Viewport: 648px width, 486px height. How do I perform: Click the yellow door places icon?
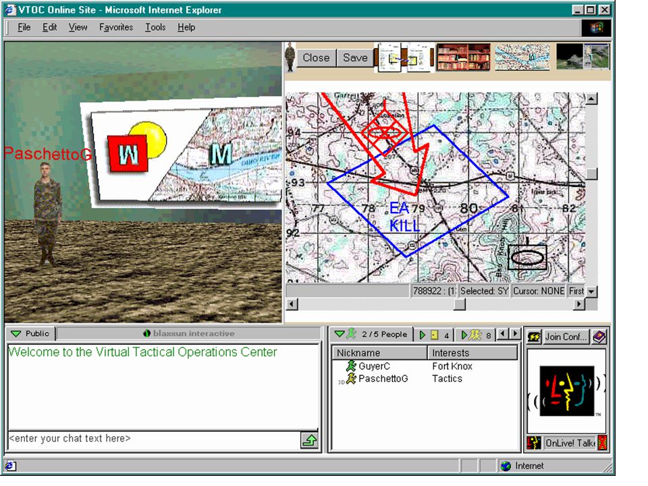[x=434, y=335]
